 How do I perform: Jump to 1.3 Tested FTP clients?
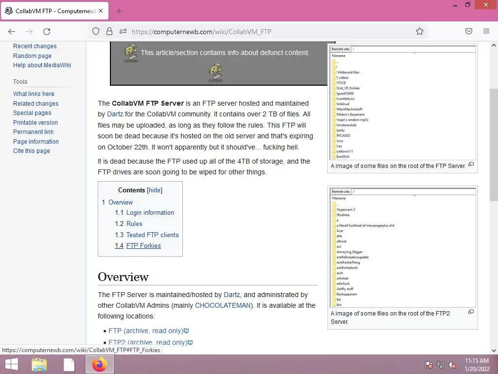147,235
